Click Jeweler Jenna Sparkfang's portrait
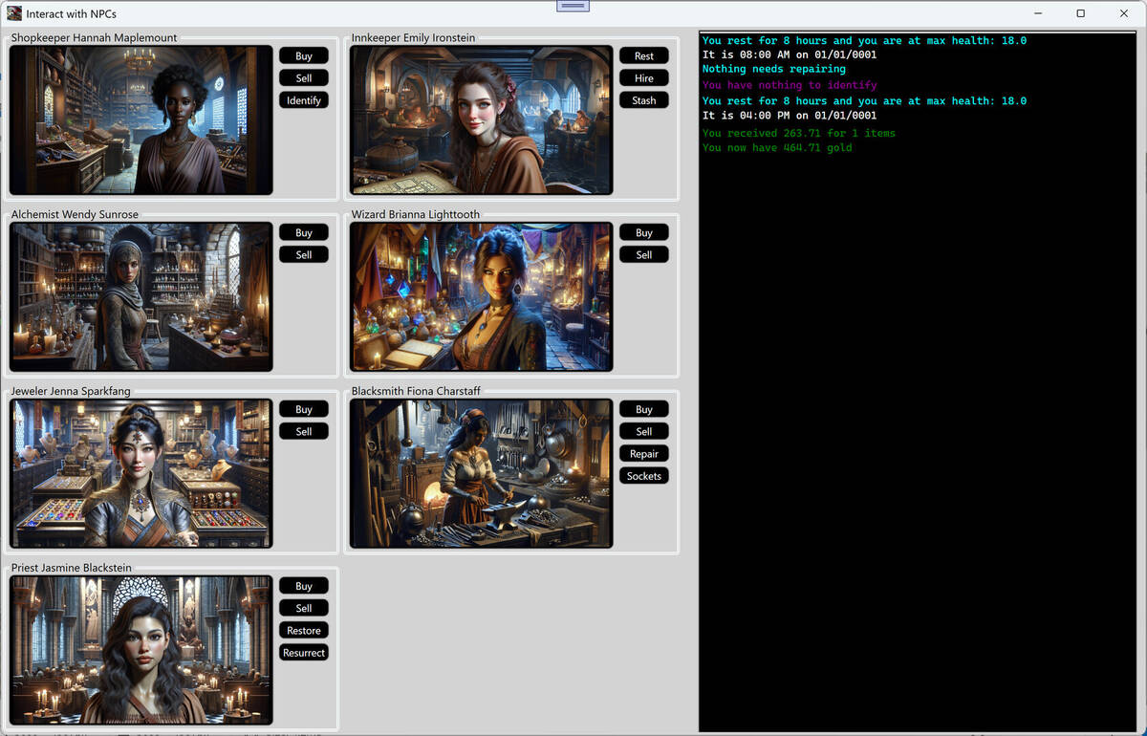The width and height of the screenshot is (1147, 736). pos(141,474)
